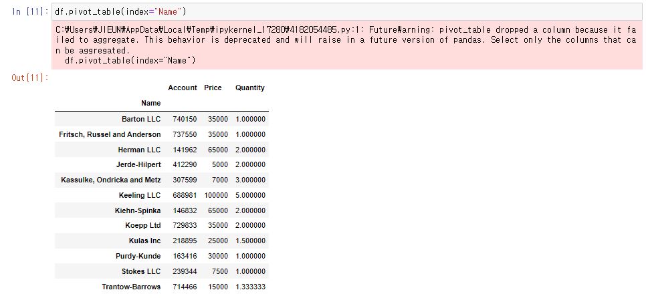Click Kassulke, Ondricka and Metz row label
Screen dimensions: 646x298
click(111, 180)
